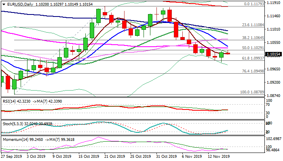Click the 31 Oct 2019 date label

click(167, 157)
